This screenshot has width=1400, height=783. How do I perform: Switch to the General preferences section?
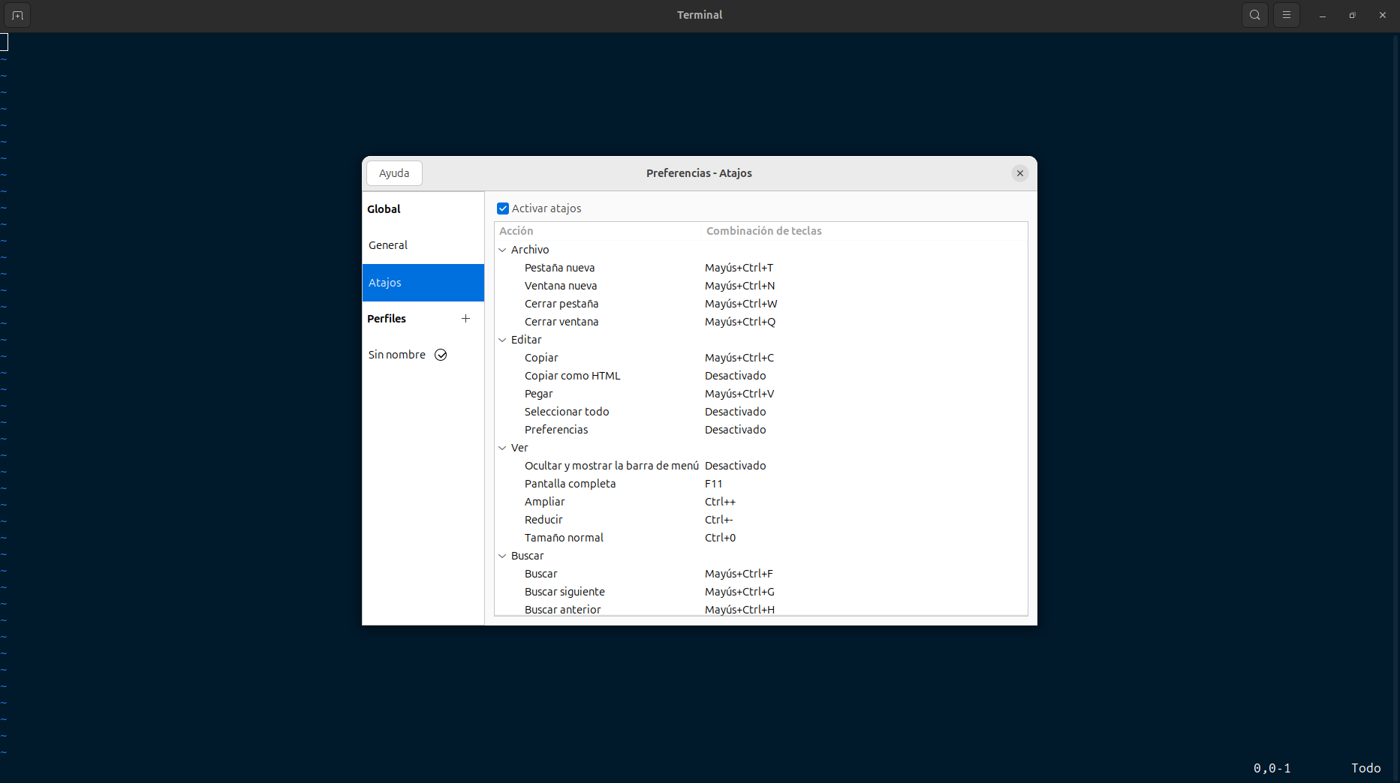coord(388,245)
